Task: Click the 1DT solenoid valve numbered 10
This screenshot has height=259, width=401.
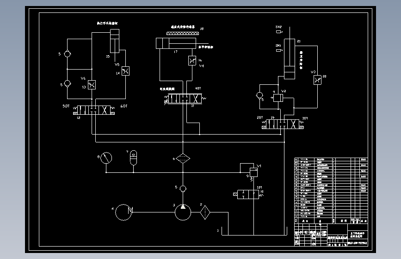Action: coord(248,194)
